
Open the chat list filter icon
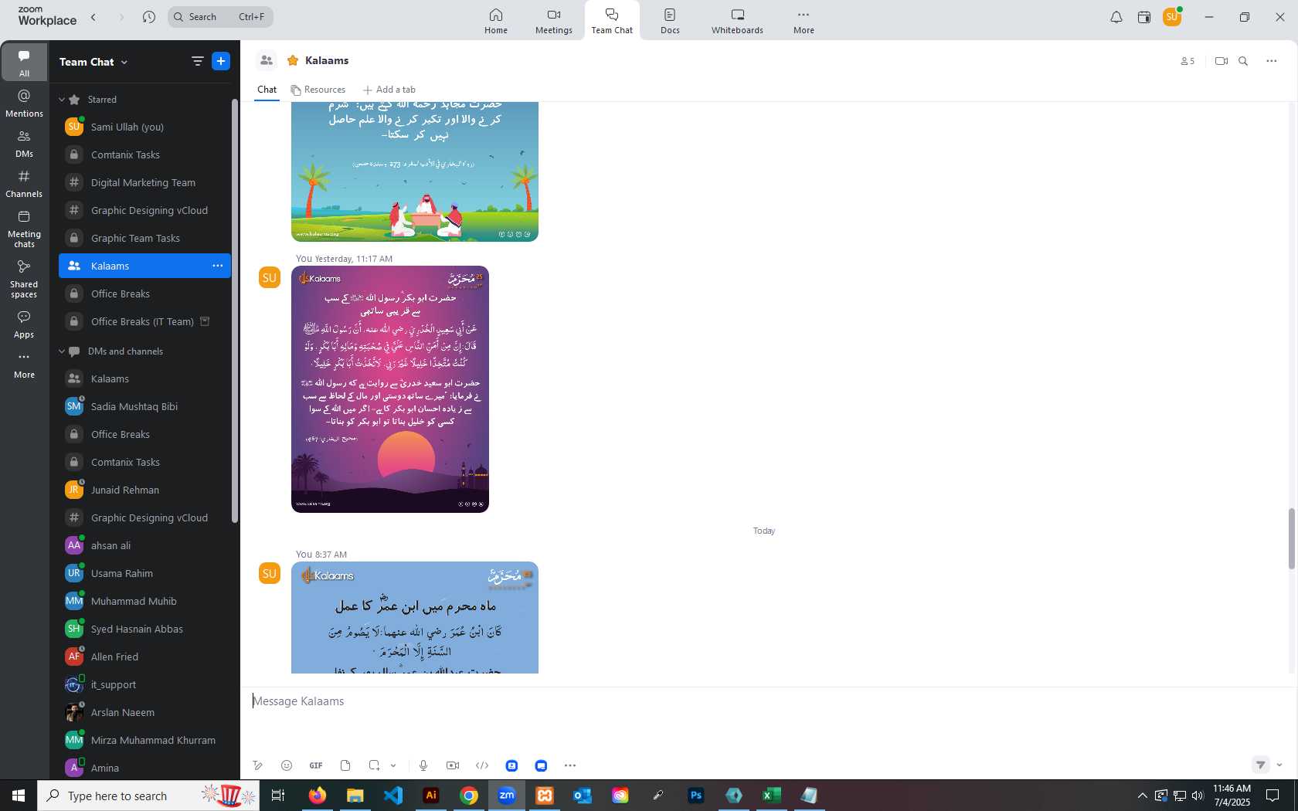point(198,61)
